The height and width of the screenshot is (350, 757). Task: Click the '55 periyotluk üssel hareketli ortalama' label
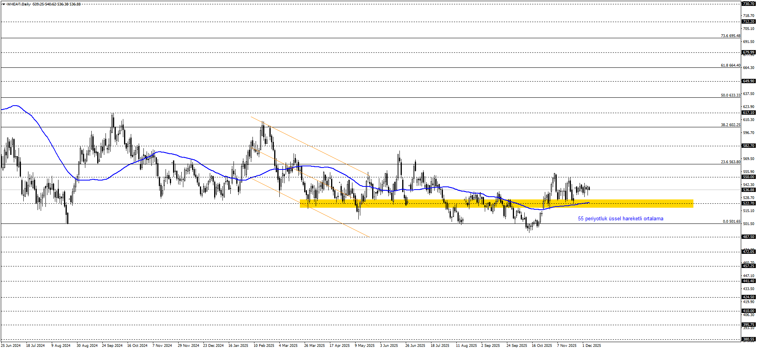tap(620, 219)
